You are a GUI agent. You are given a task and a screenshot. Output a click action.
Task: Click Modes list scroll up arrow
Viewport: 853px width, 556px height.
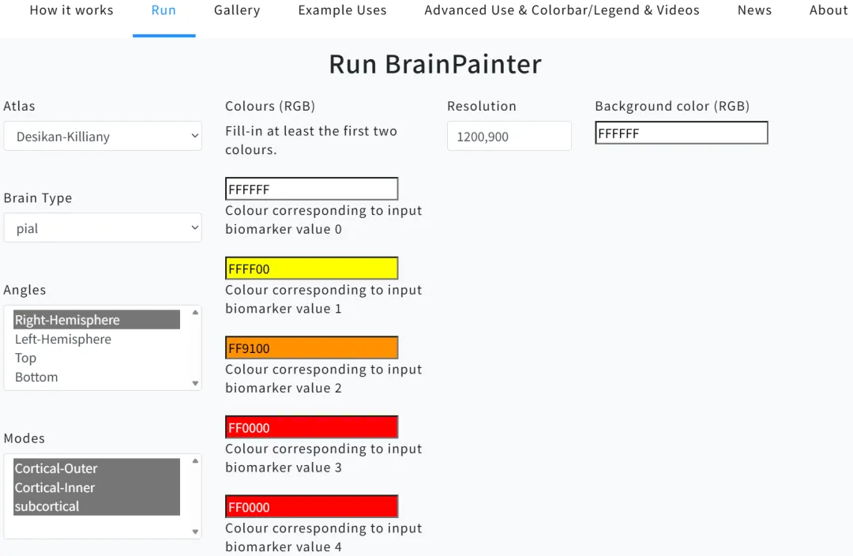click(195, 460)
